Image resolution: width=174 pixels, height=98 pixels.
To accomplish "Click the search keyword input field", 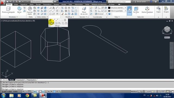I will (119, 2).
